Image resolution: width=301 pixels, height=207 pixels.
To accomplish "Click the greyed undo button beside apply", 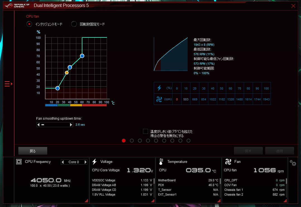I will tap(248, 151).
